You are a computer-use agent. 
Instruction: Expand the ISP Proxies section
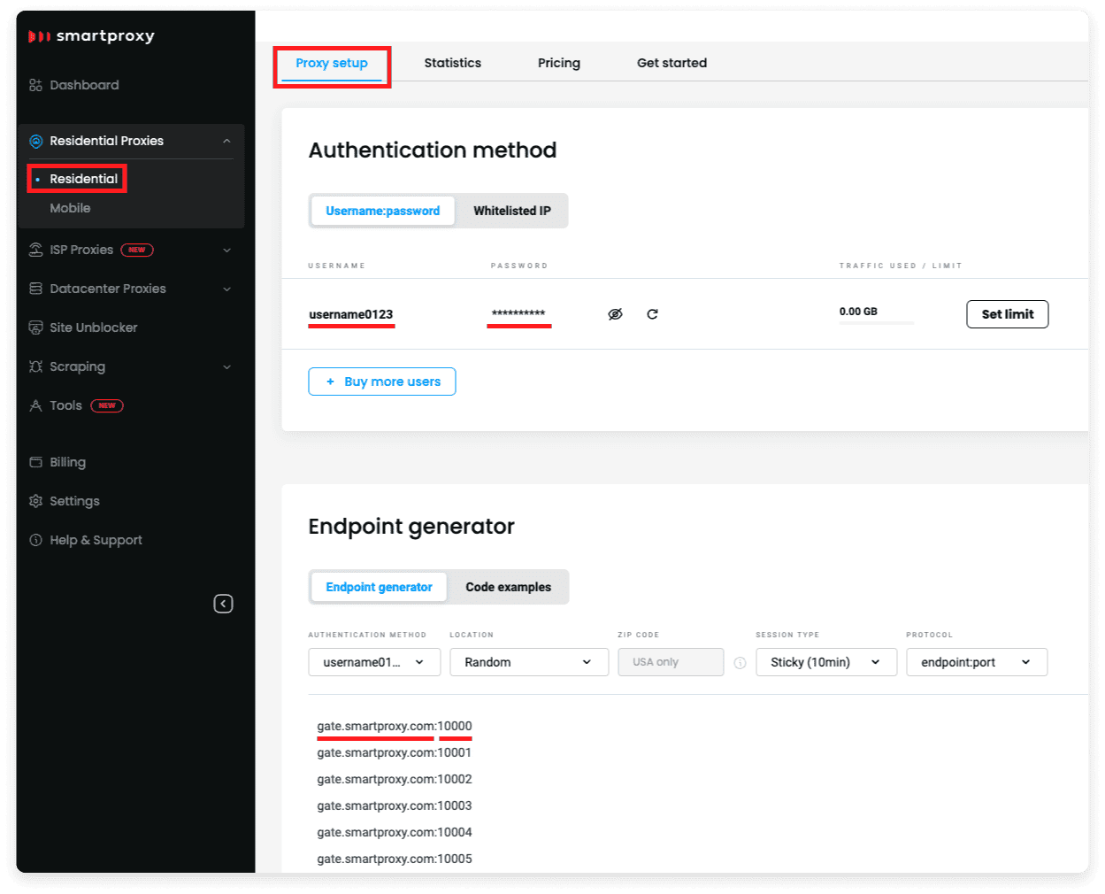[x=226, y=250]
